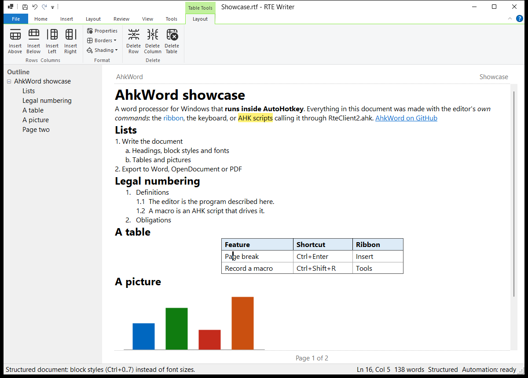Screen dimensions: 528x378
Task: Select the Table Tools Layout tab
Action: (x=200, y=19)
